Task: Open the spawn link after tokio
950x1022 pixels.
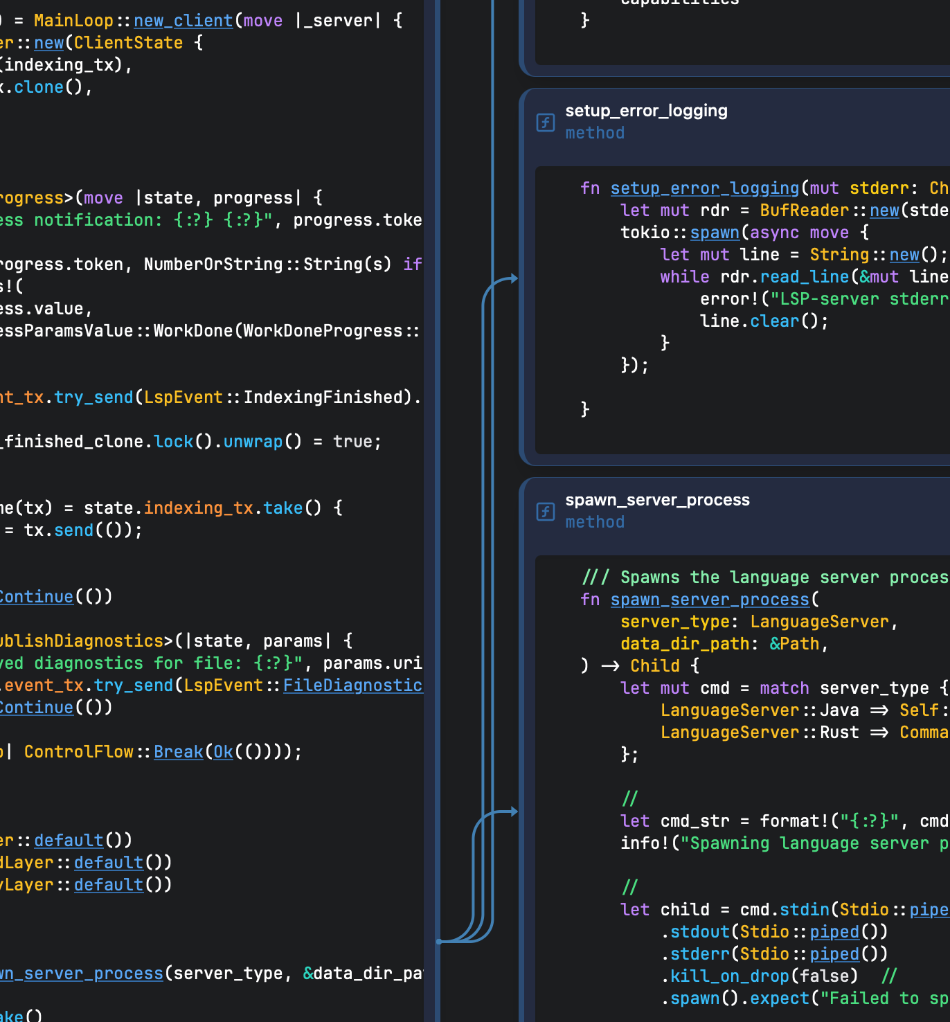Action: pos(715,233)
